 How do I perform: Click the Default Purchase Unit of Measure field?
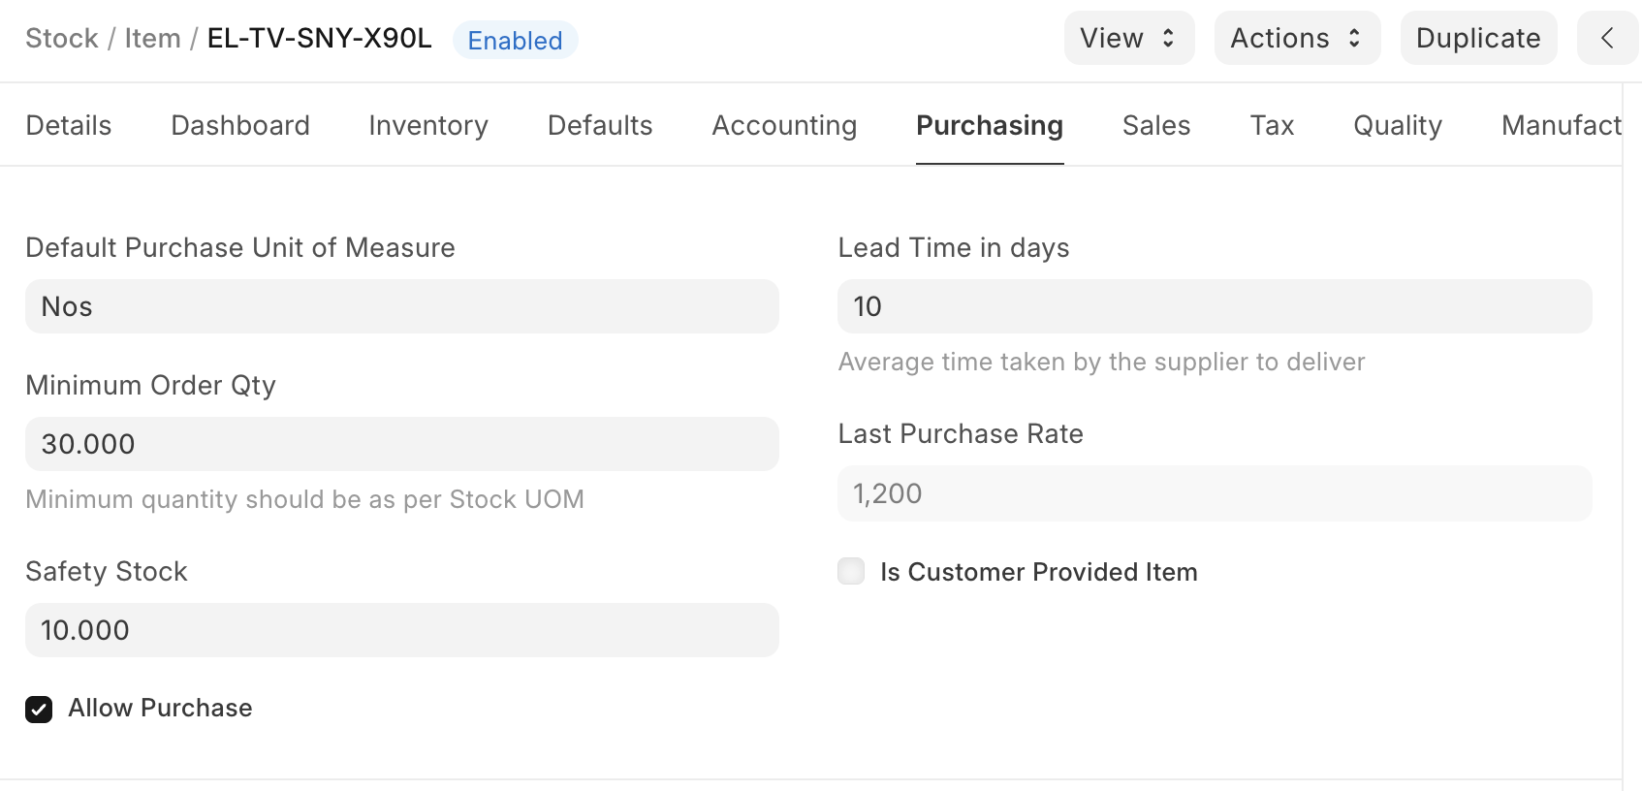(401, 306)
